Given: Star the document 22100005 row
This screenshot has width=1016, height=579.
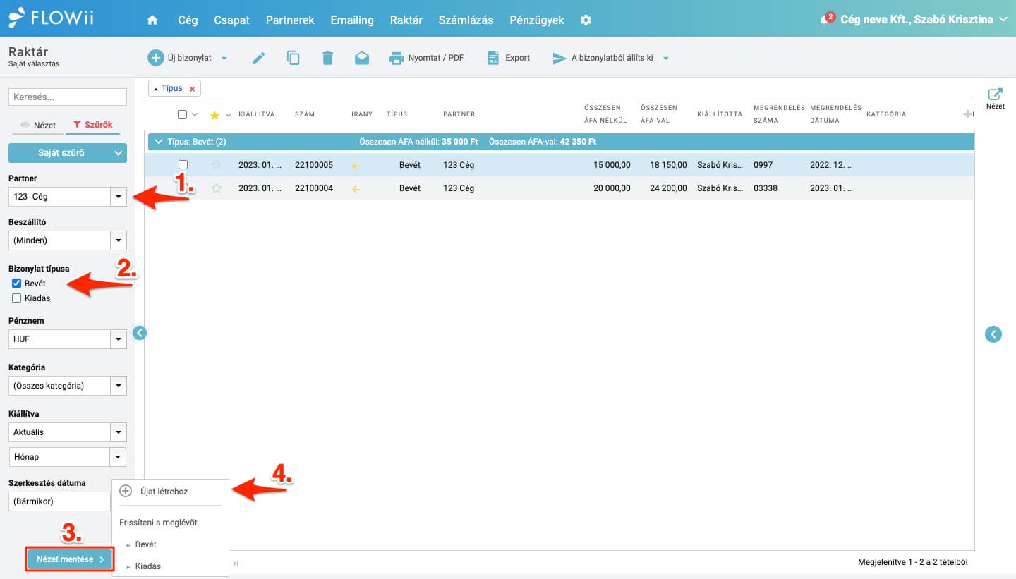Looking at the screenshot, I should [x=217, y=165].
